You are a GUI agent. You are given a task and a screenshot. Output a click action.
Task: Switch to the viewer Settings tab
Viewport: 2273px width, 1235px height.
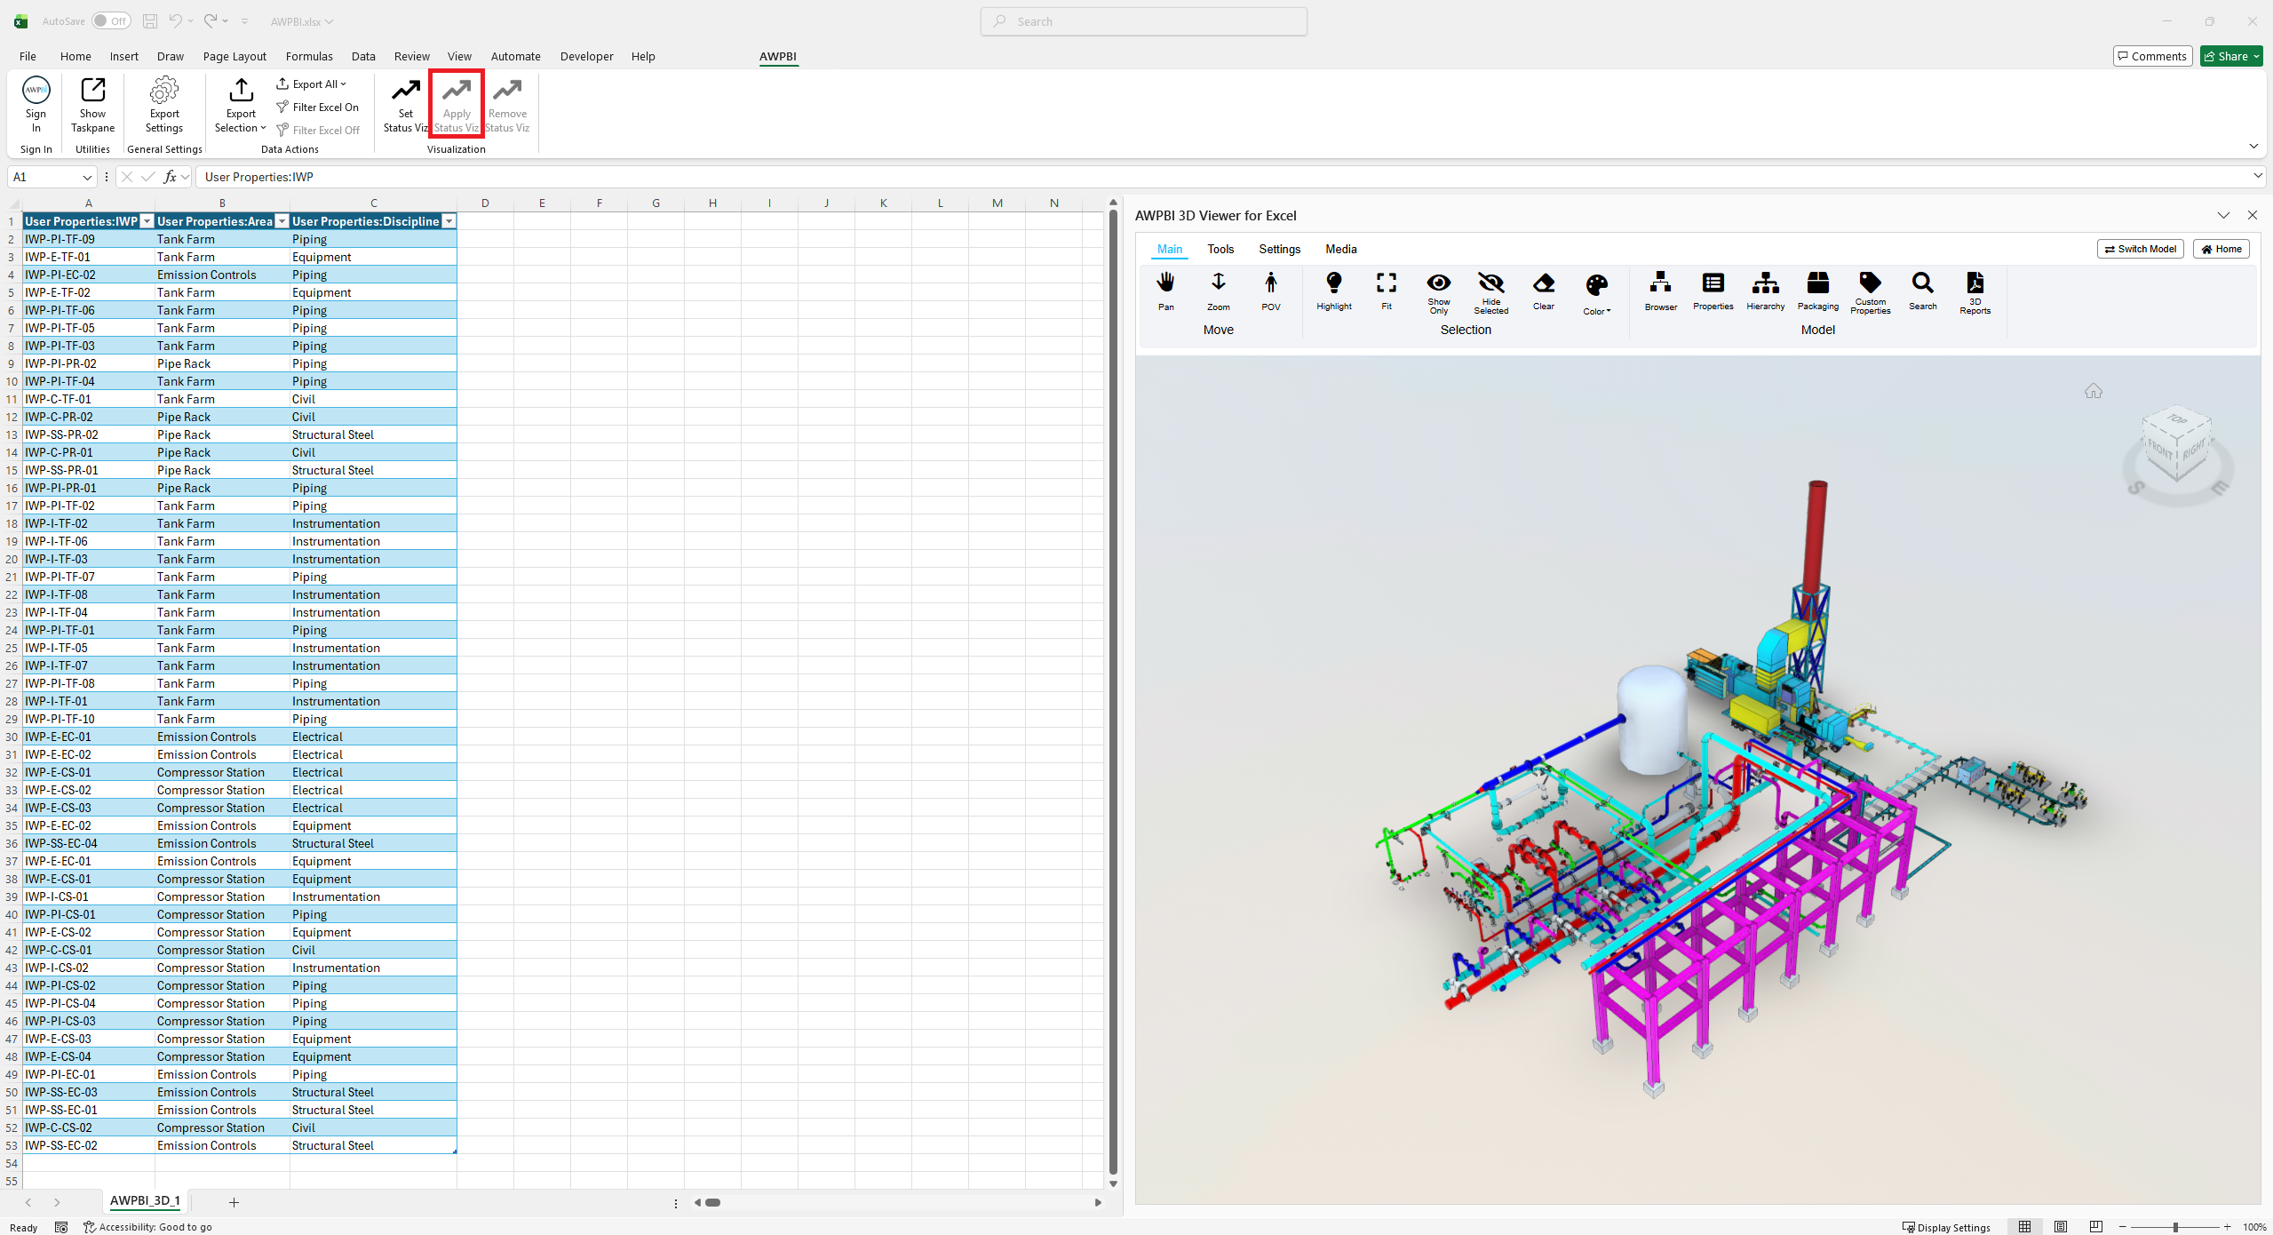tap(1279, 249)
